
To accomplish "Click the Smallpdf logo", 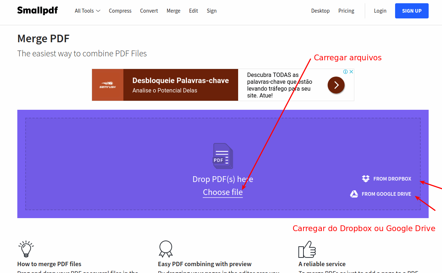I will point(38,10).
